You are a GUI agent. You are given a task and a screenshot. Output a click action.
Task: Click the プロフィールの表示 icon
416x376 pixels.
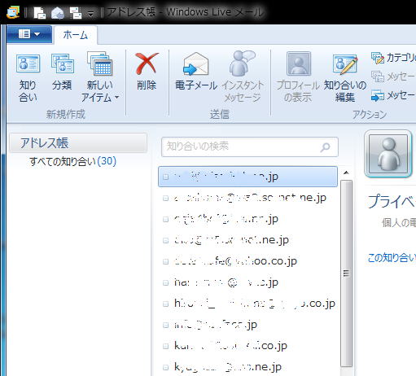[299, 64]
